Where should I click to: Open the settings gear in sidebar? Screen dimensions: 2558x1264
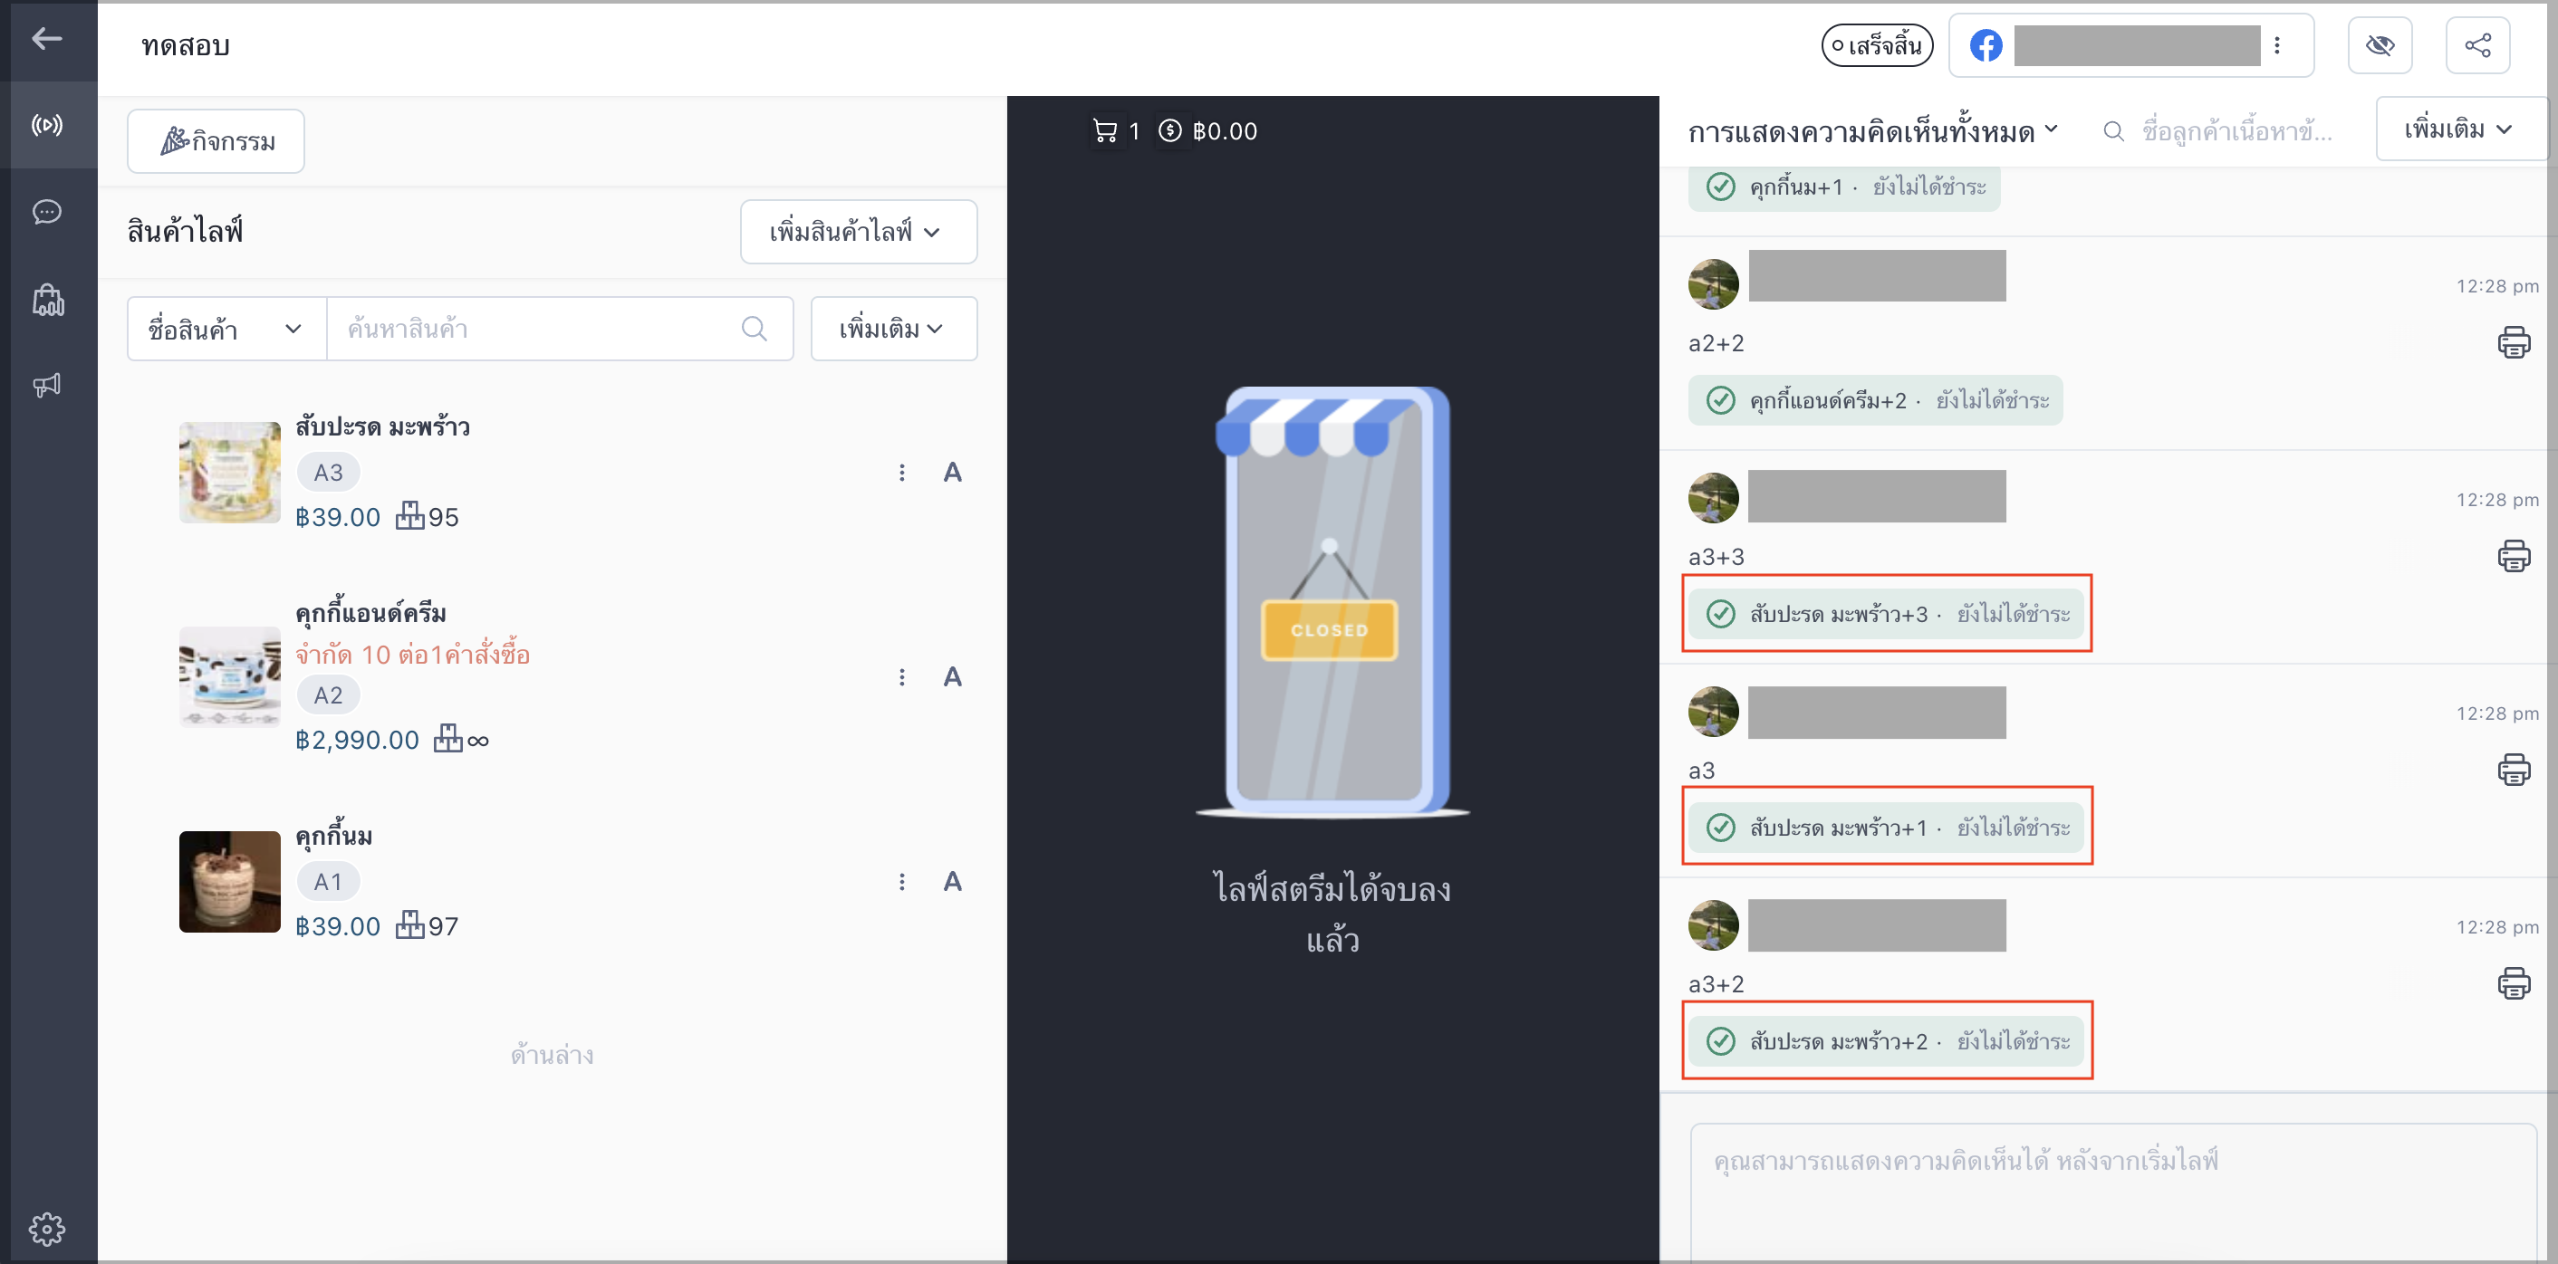47,1230
